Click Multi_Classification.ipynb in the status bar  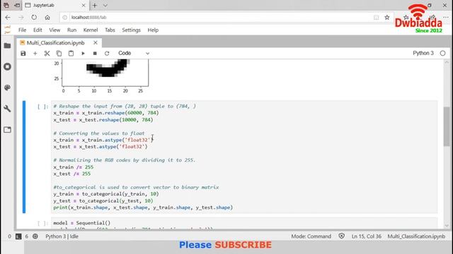click(x=416, y=236)
